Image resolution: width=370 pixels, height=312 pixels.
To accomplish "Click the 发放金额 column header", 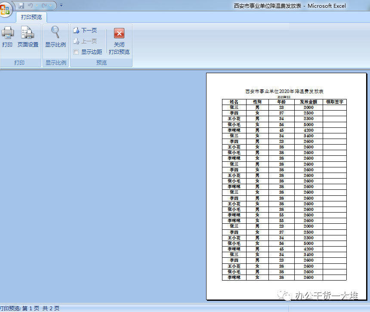I will coord(308,102).
